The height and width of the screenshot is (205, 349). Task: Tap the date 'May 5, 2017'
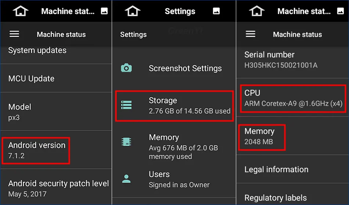pyautogui.click(x=28, y=194)
